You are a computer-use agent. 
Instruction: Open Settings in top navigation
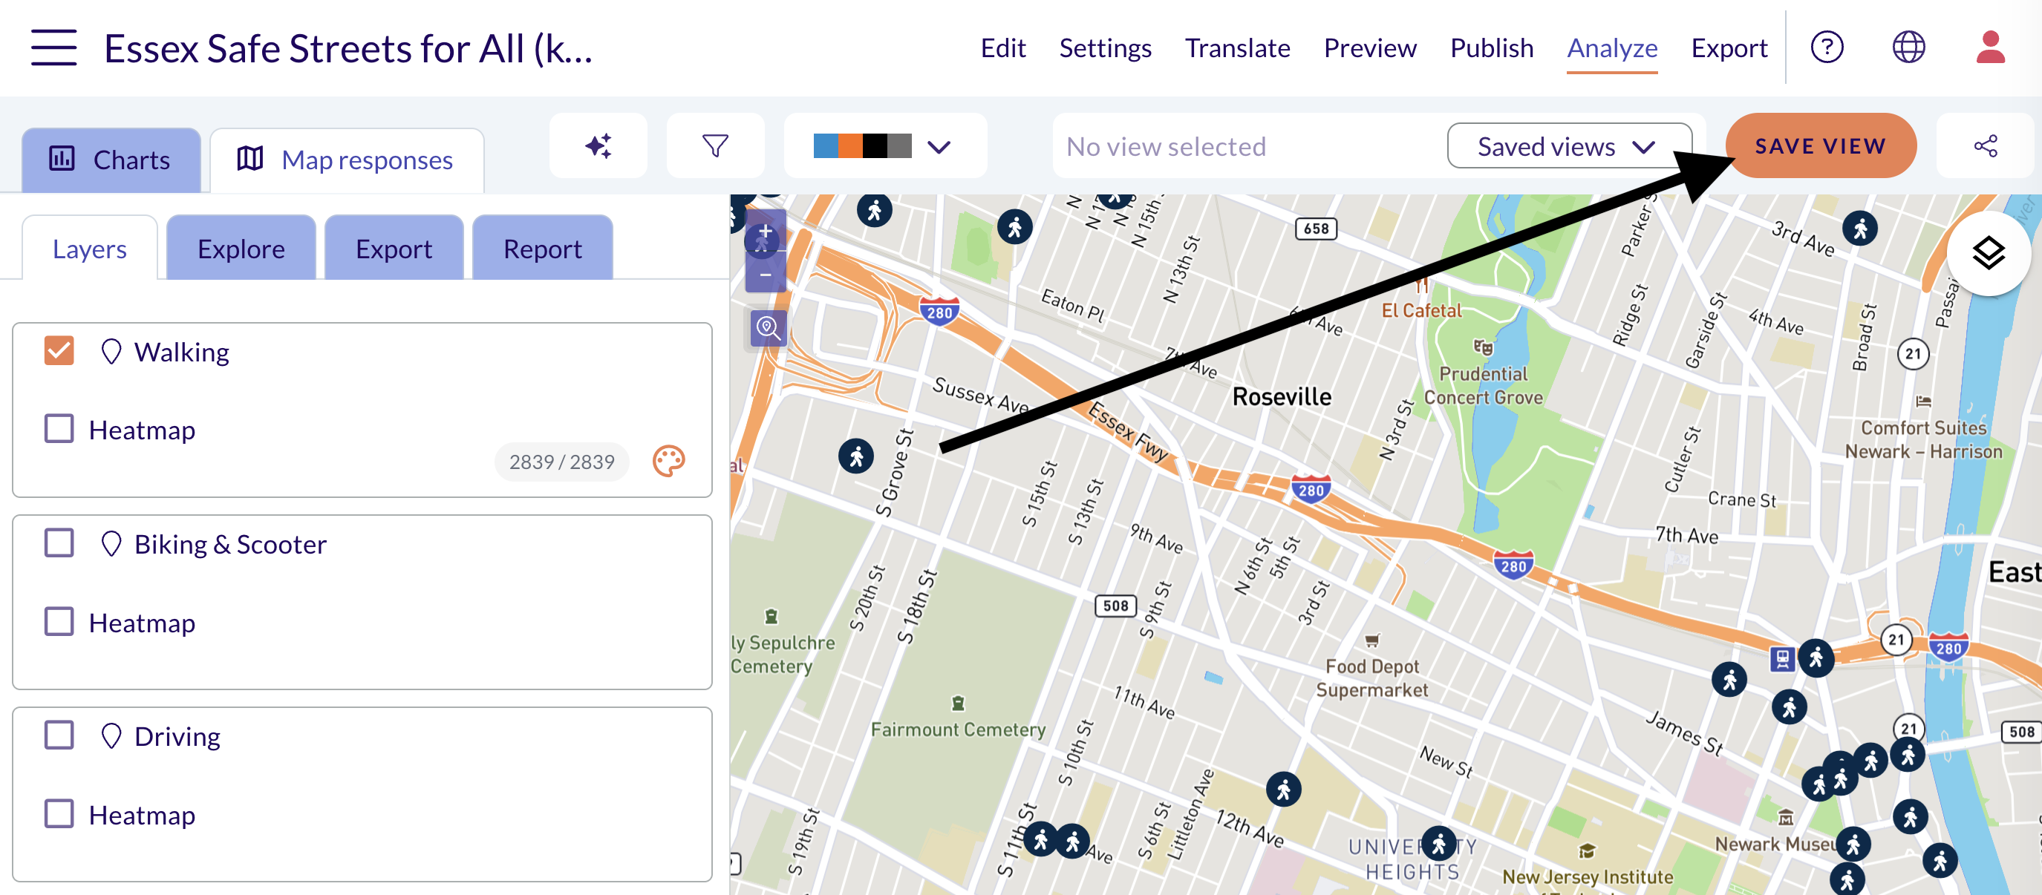click(x=1105, y=47)
